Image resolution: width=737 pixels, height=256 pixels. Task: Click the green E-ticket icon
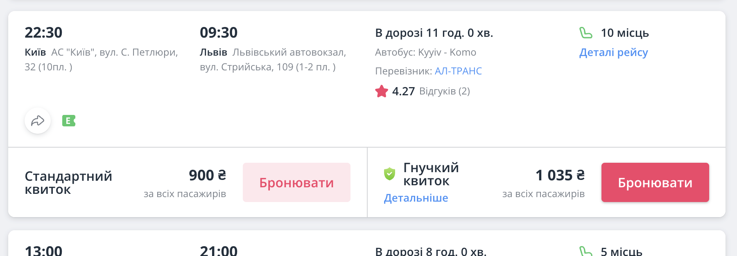click(x=68, y=121)
